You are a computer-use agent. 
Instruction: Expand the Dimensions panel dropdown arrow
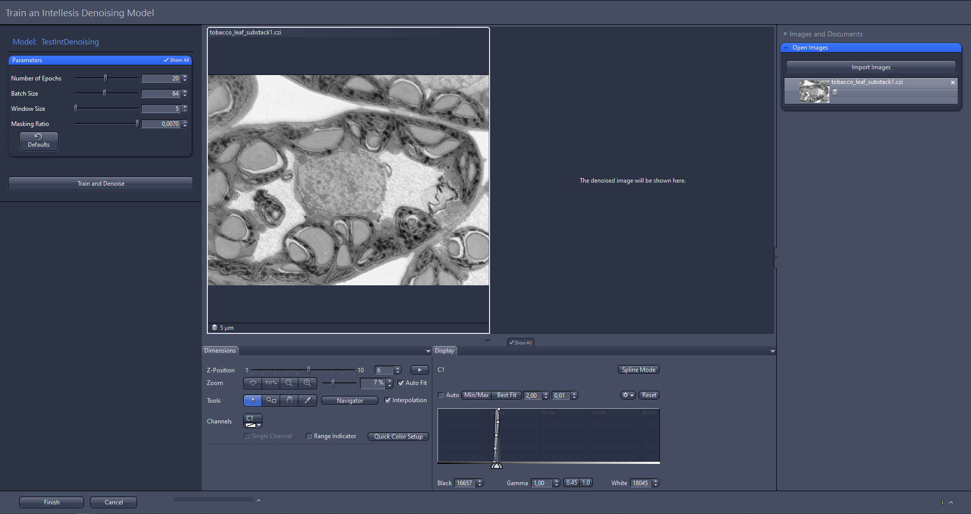[427, 351]
